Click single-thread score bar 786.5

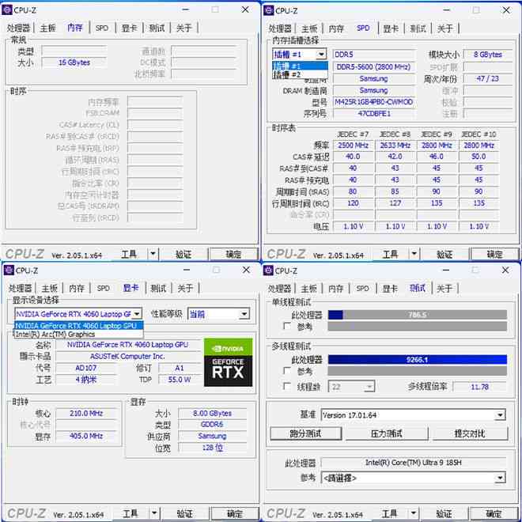click(418, 315)
